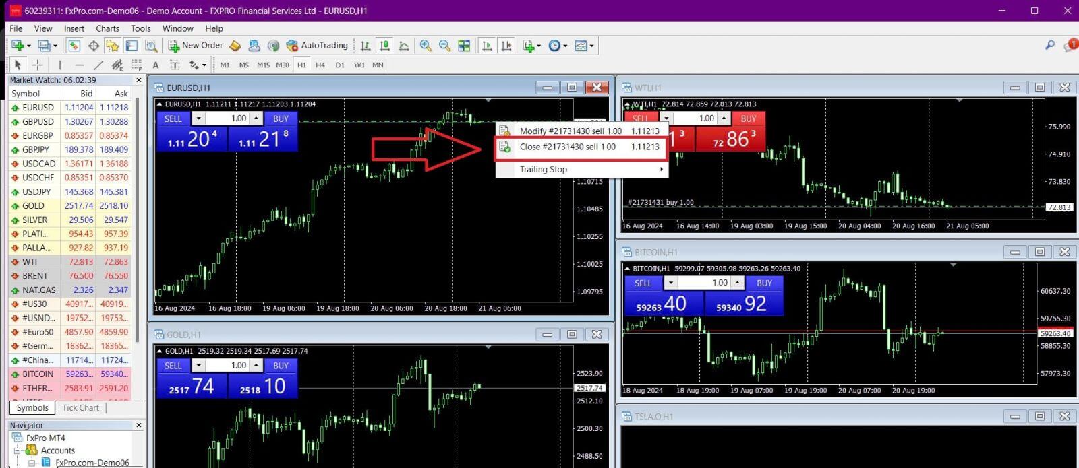Select the Text label tool
Screen dimensions: 1079x468
tap(156, 65)
